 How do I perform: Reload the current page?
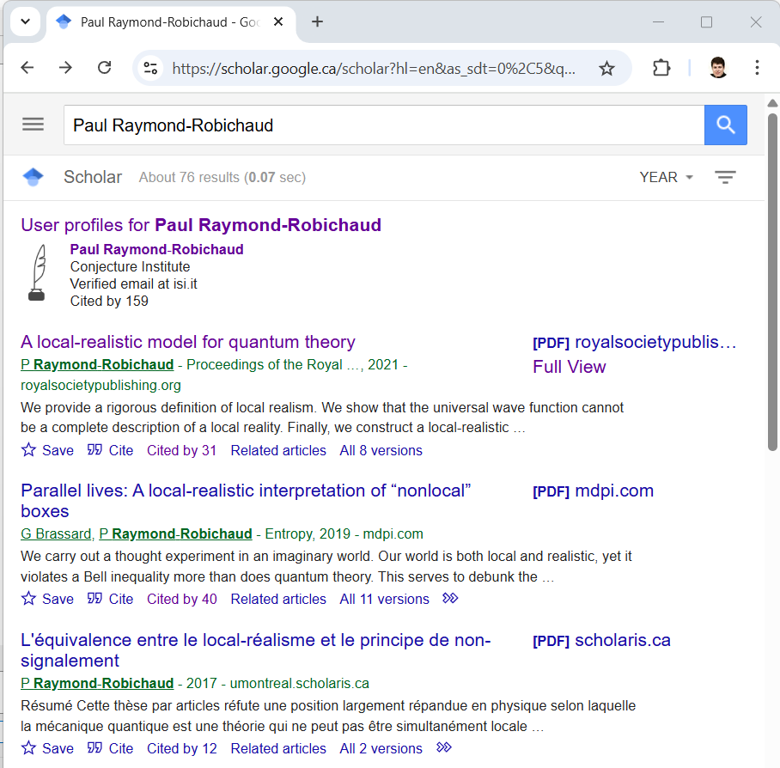(x=104, y=68)
